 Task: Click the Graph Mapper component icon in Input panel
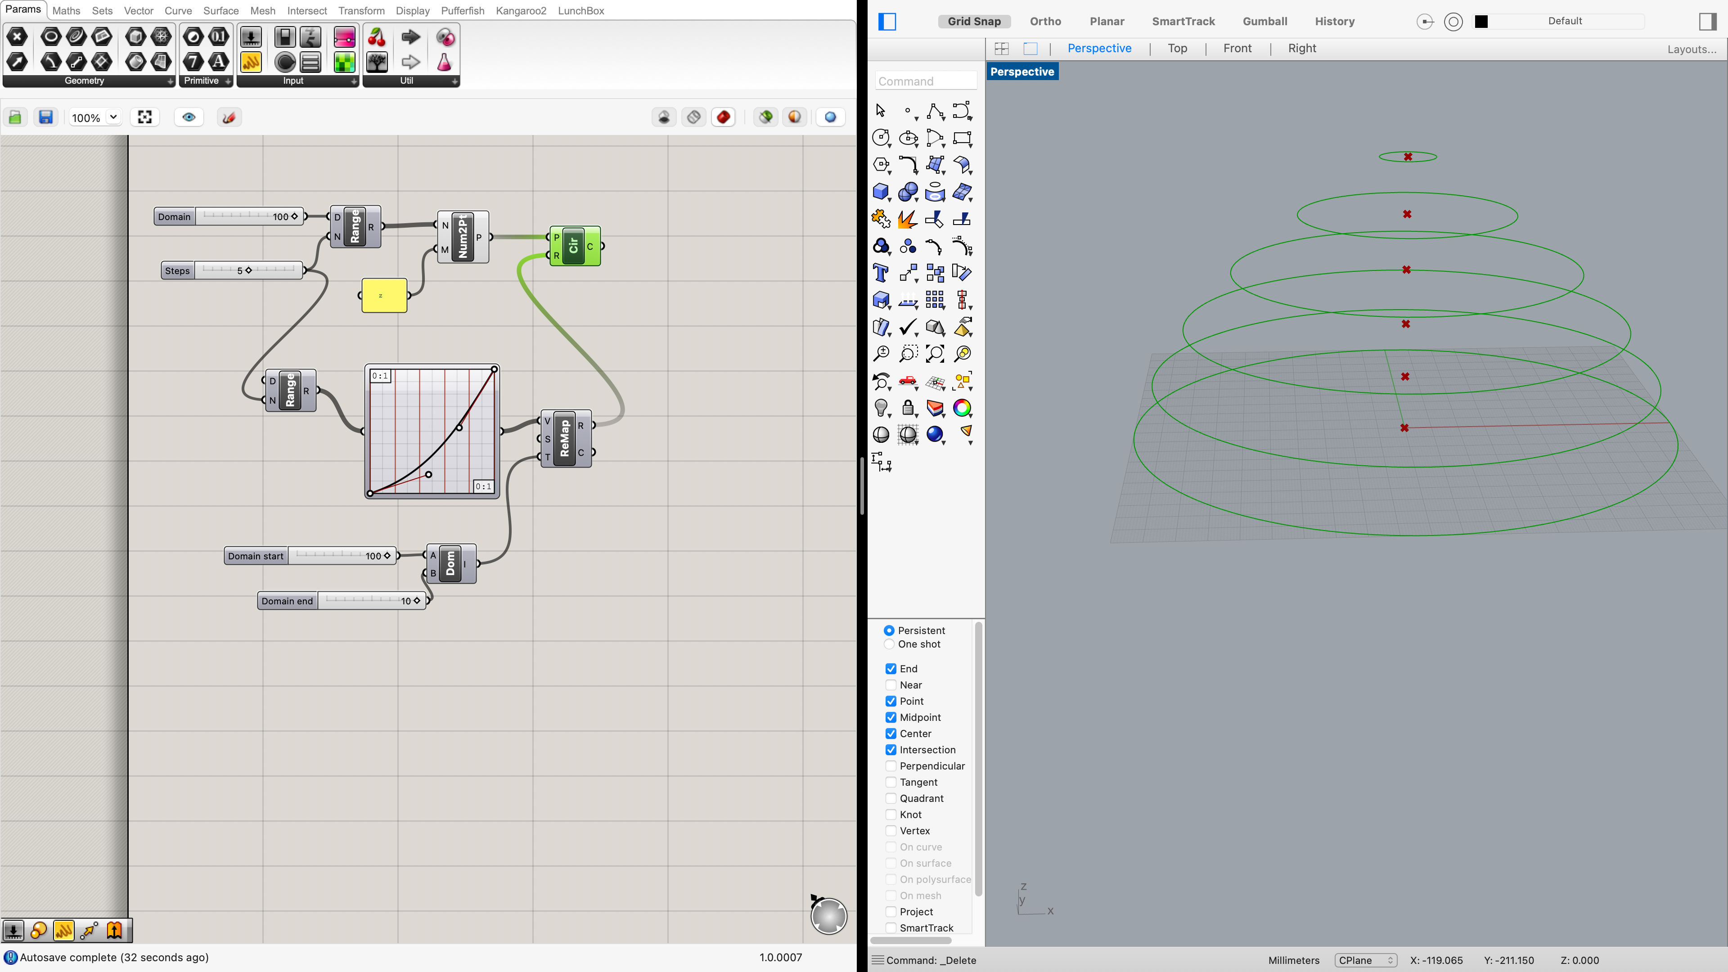click(251, 63)
